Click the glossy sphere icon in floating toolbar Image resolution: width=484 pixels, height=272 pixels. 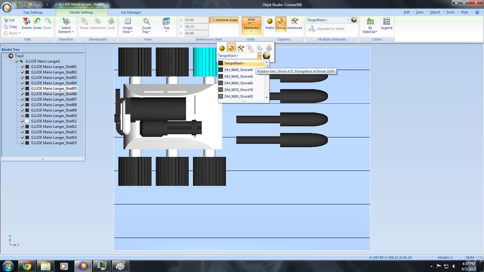(231, 48)
